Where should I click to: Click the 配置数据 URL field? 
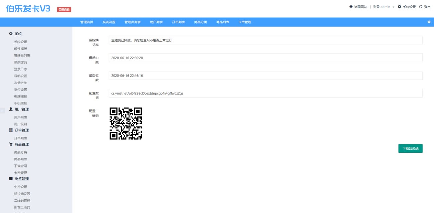coord(265,93)
